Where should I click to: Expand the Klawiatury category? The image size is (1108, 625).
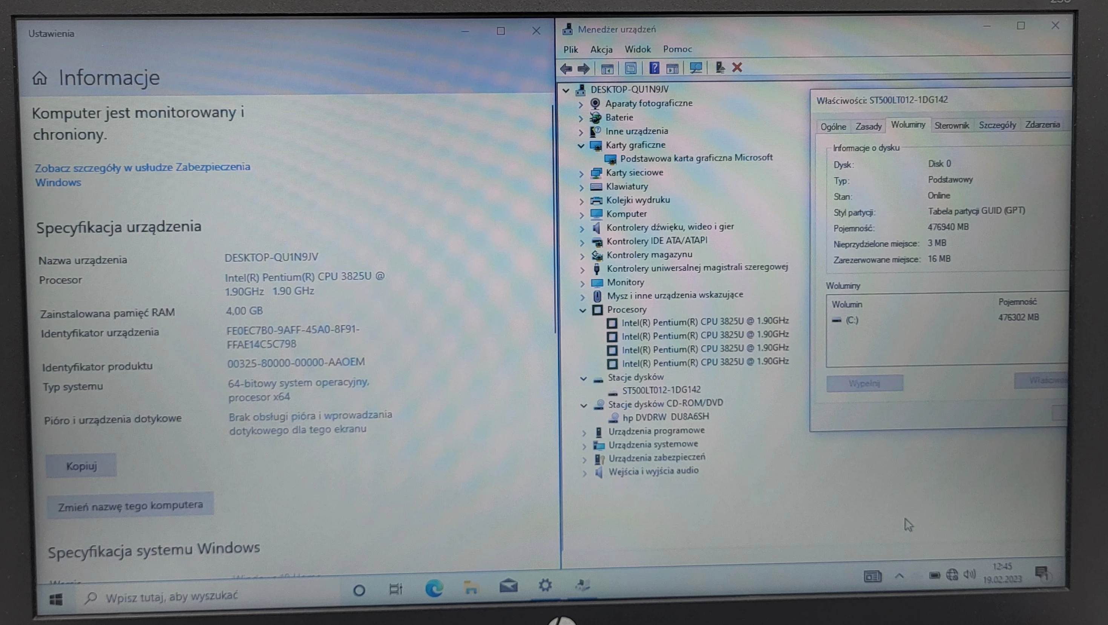point(581,188)
